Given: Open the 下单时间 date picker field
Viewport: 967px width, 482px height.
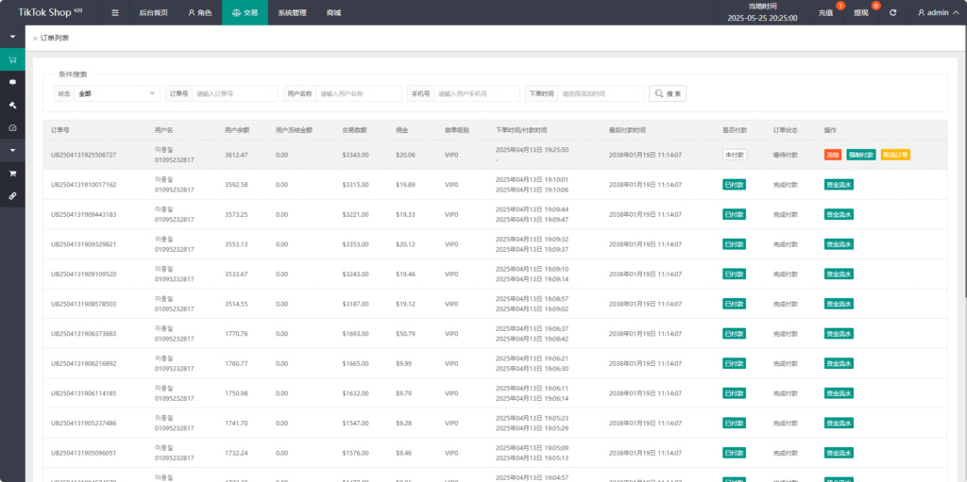Looking at the screenshot, I should tap(601, 93).
